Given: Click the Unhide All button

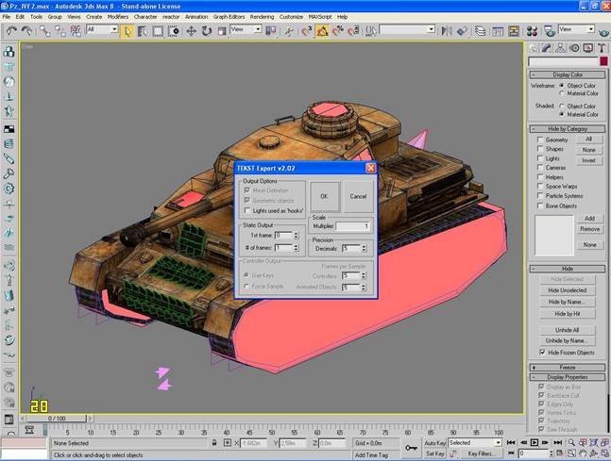Looking at the screenshot, I should tap(567, 330).
